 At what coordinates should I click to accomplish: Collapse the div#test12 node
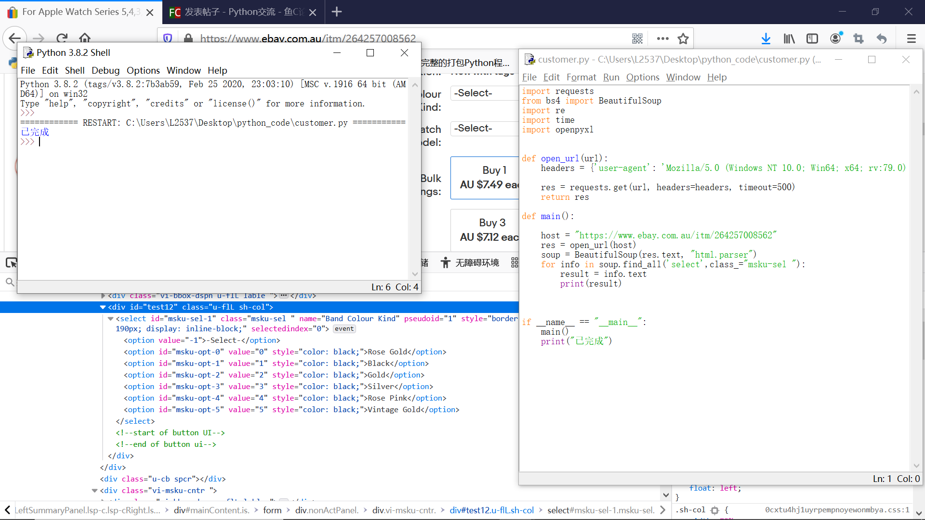(103, 307)
